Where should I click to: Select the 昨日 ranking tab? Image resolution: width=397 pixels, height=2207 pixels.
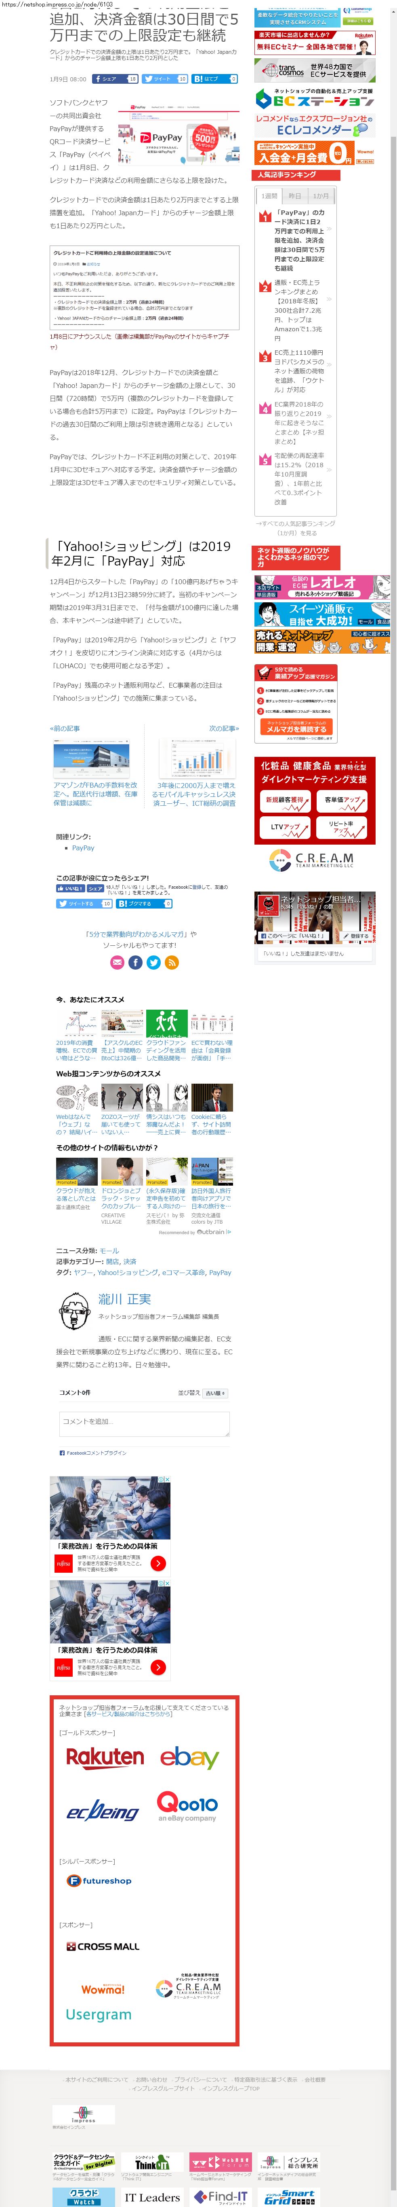[295, 196]
